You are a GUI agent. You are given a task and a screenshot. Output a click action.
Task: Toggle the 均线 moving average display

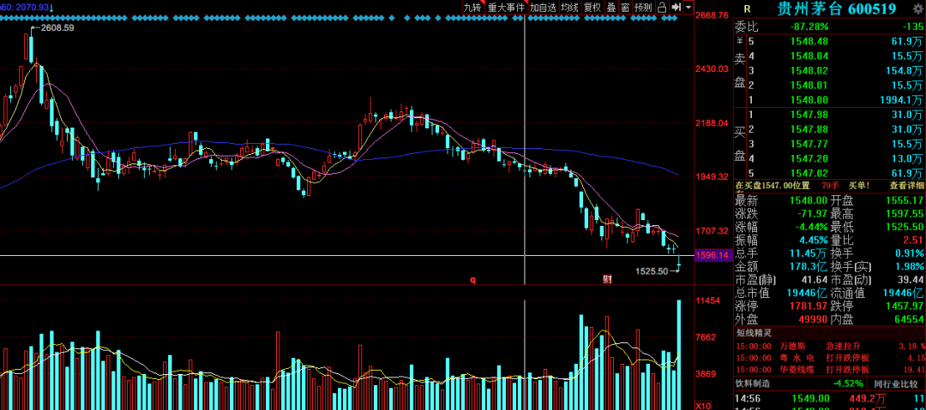tap(569, 7)
